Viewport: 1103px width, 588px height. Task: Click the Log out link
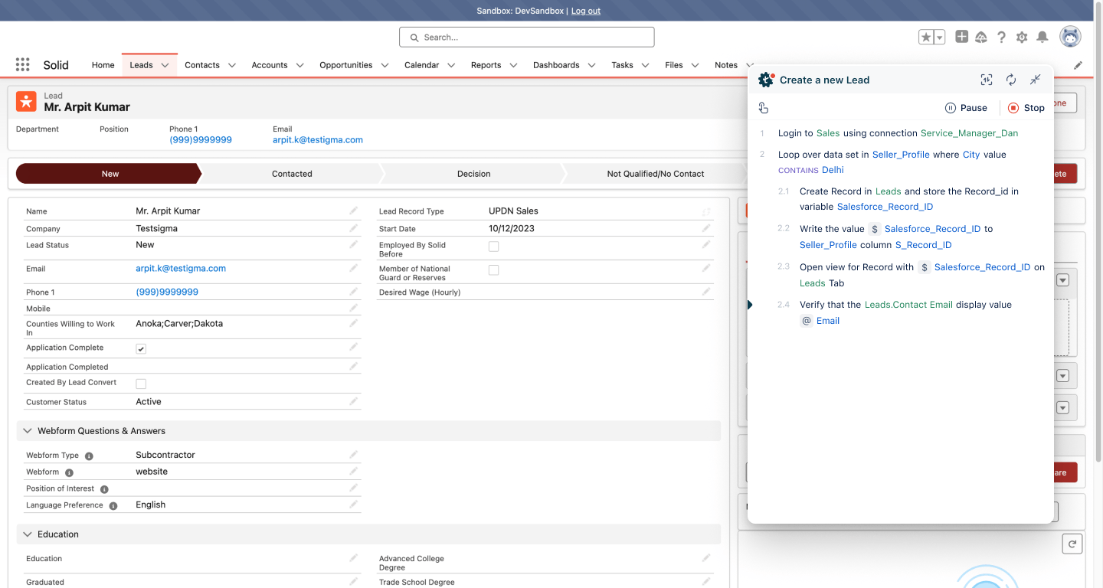pos(585,11)
